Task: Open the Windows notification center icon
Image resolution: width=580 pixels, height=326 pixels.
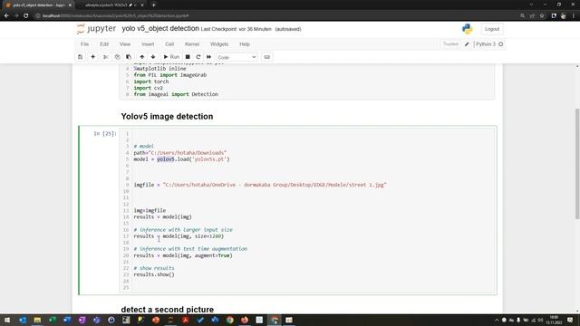Action: pyautogui.click(x=570, y=320)
